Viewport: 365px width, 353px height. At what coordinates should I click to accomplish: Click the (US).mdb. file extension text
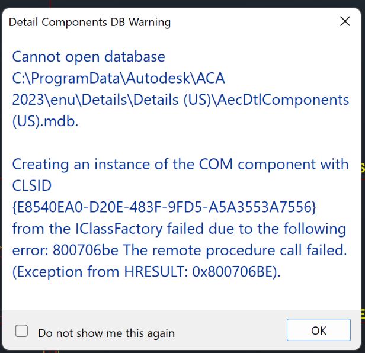click(x=45, y=121)
